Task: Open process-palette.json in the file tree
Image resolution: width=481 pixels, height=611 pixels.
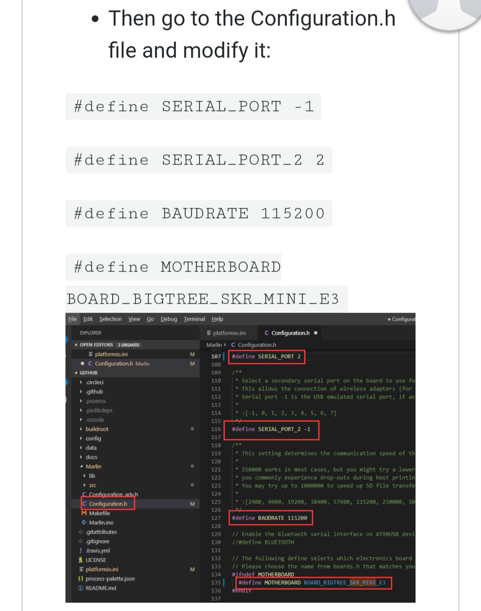Action: click(x=110, y=579)
